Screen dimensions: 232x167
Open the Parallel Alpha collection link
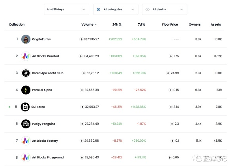click(x=42, y=90)
